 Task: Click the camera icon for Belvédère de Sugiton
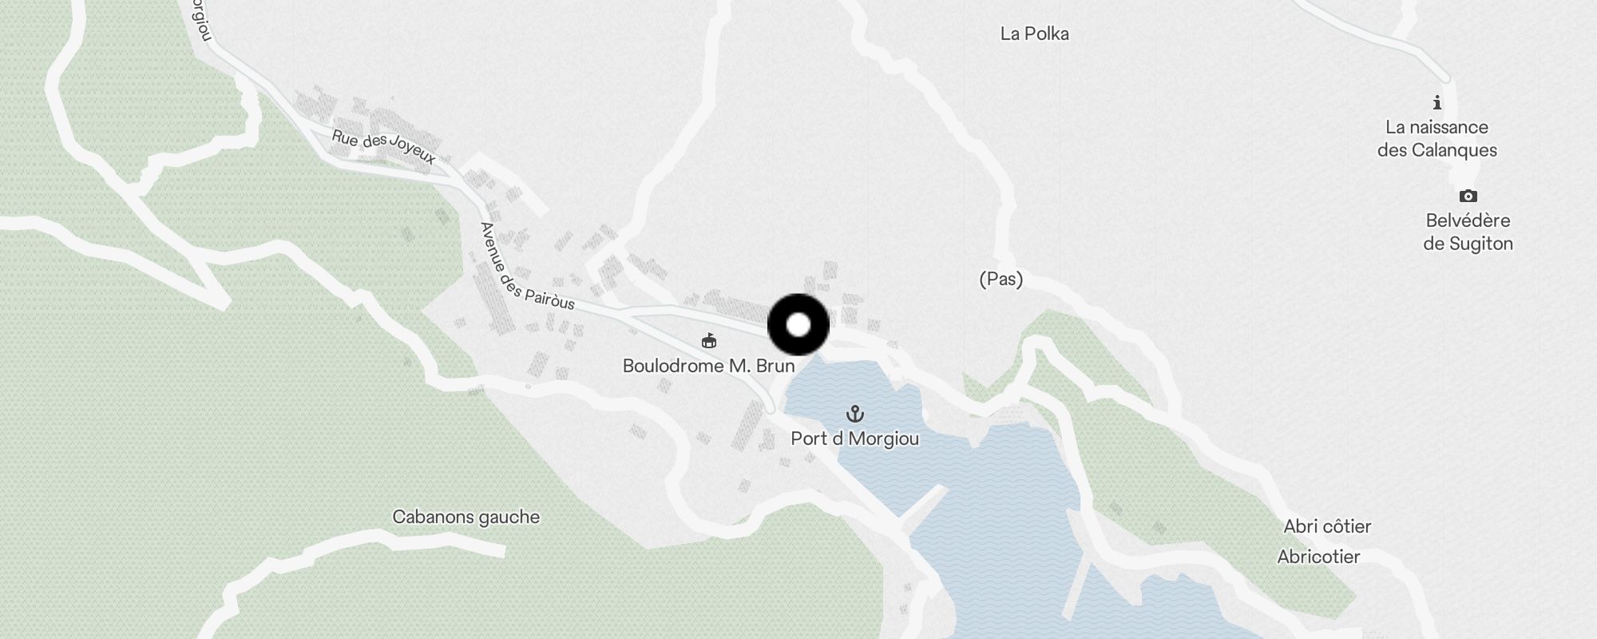(1468, 196)
